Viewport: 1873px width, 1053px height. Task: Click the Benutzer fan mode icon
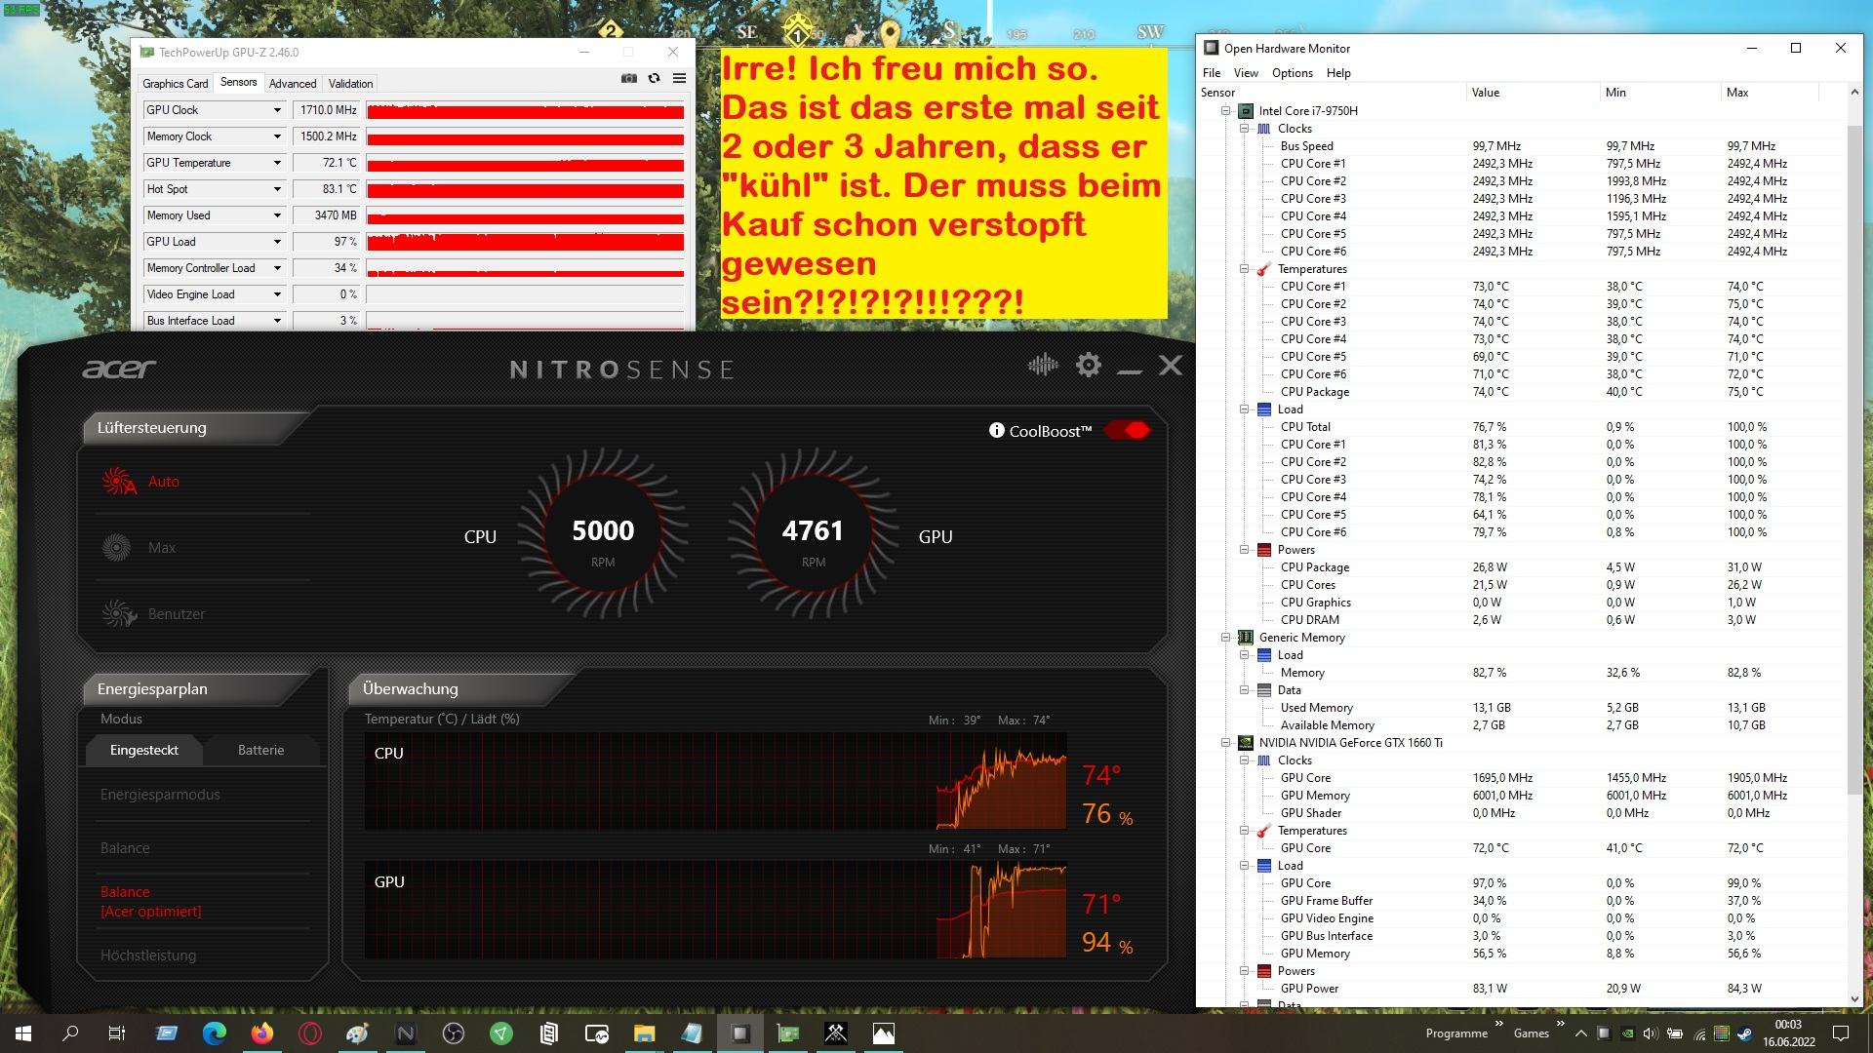(x=119, y=614)
